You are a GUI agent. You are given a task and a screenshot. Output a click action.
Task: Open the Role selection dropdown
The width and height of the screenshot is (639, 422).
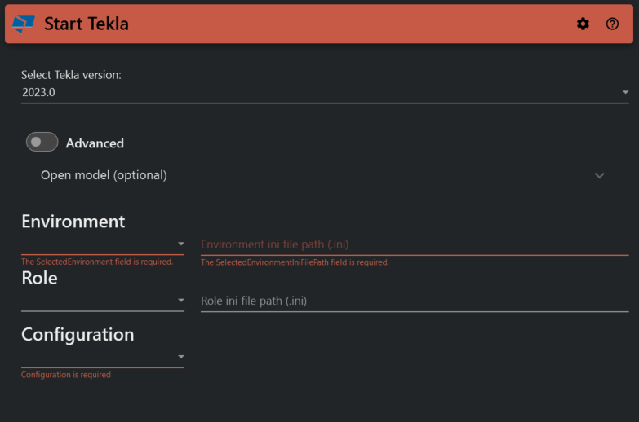click(103, 301)
